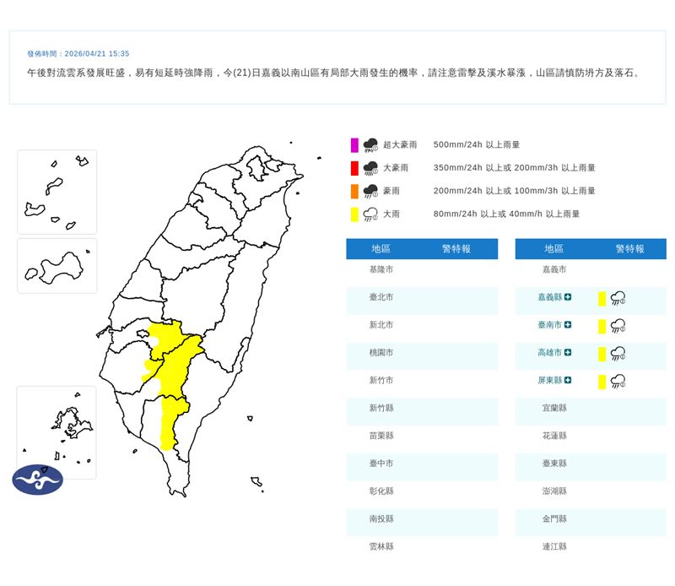Click the red 大豪雨 color swatch

coord(355,168)
